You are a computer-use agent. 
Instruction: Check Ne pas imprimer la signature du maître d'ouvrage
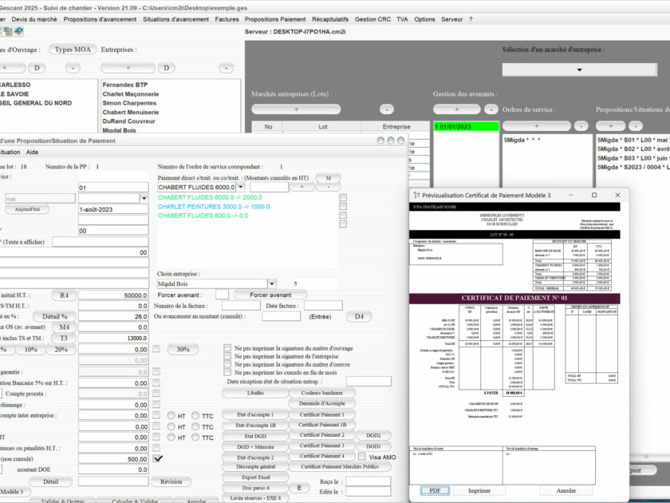[x=227, y=348]
